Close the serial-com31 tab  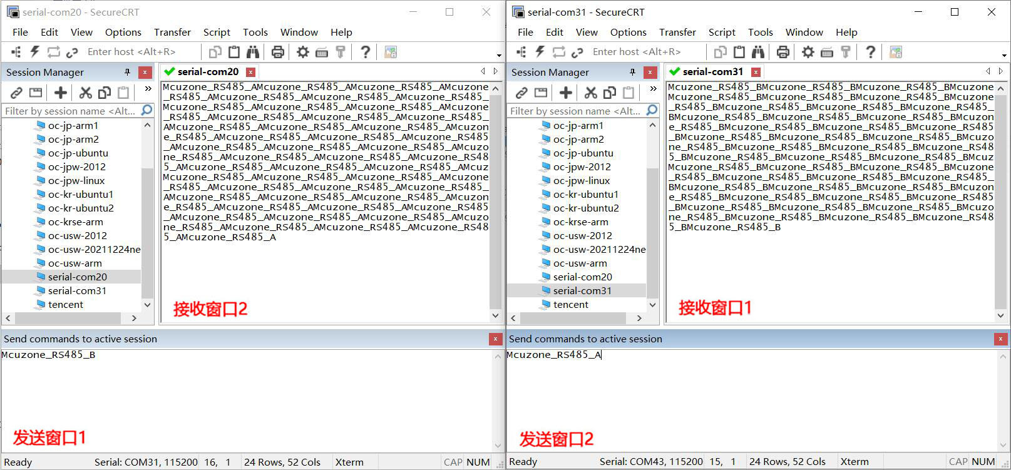coord(756,72)
